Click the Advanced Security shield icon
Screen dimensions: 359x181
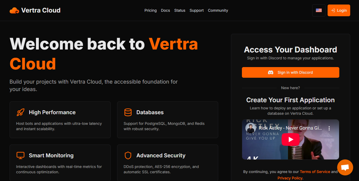point(128,155)
